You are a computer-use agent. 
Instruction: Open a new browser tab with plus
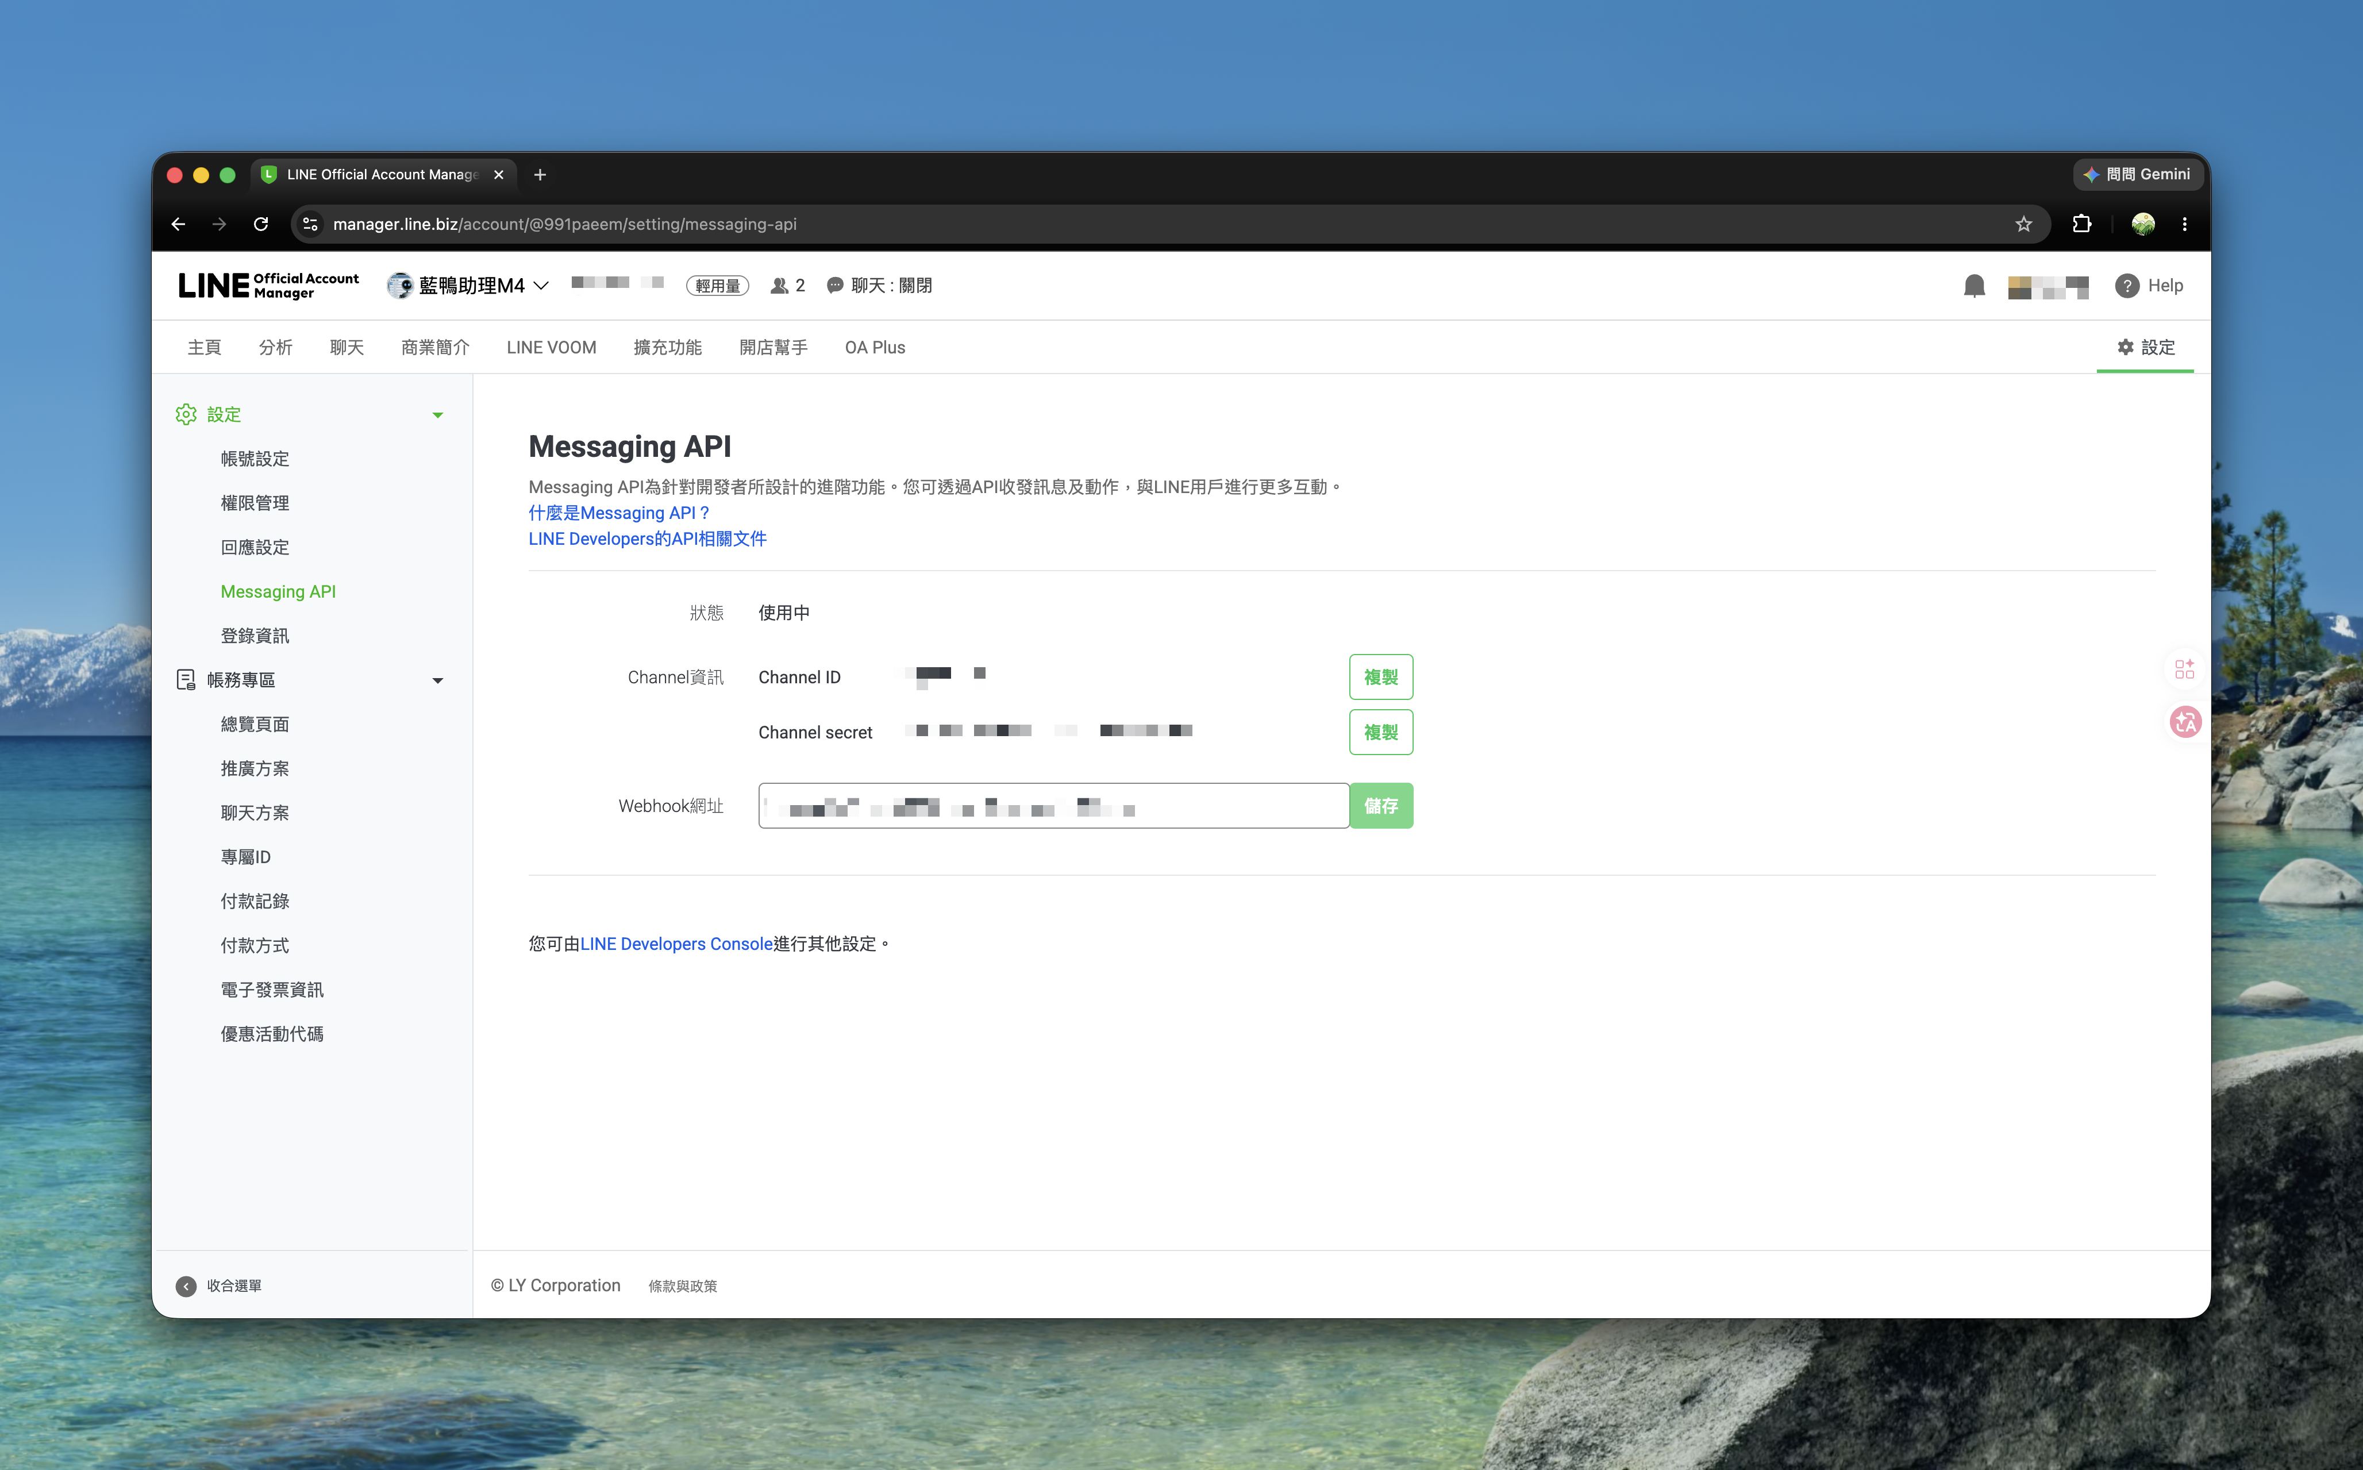coord(540,175)
